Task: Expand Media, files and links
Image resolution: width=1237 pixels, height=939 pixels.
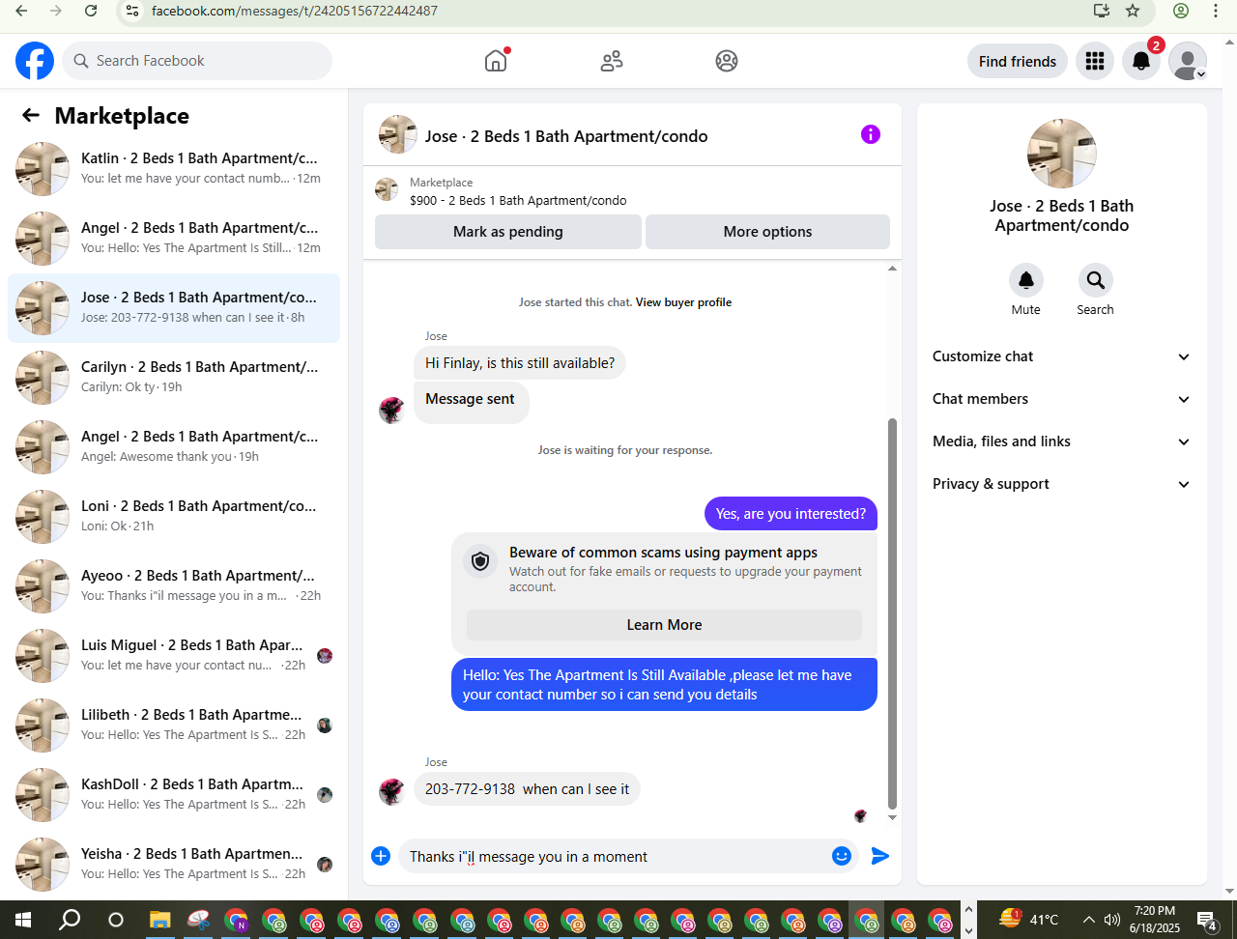Action: tap(1062, 441)
